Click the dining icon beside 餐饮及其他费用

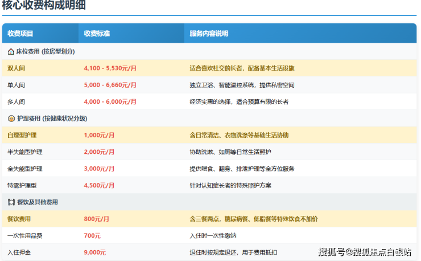pos(11,202)
